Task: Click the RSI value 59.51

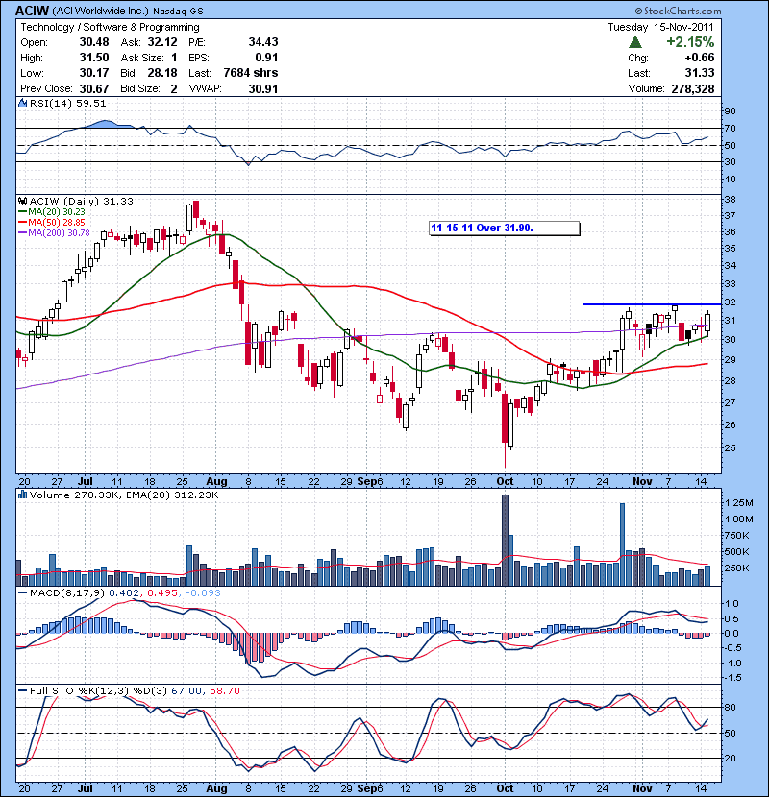Action: point(89,103)
